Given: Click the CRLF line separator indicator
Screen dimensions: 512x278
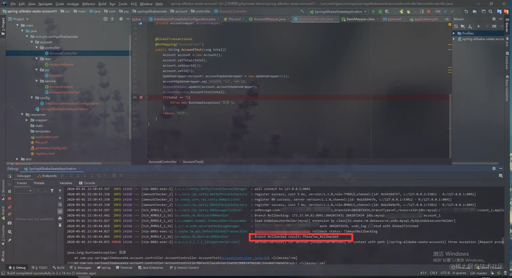Looking at the screenshot, I should [x=433, y=273].
